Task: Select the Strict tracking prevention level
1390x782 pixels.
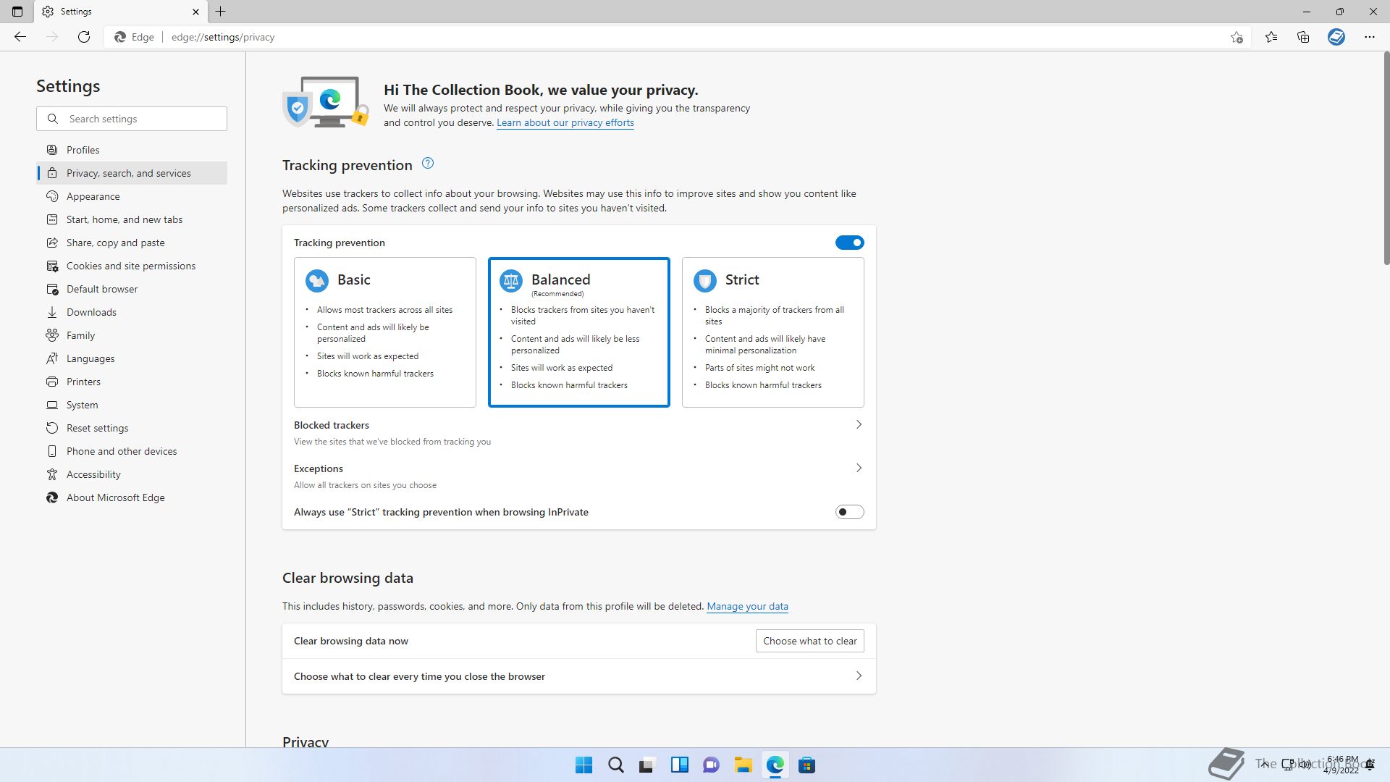Action: coord(773,332)
